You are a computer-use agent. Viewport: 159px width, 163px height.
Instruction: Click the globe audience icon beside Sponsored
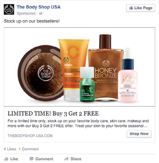(41, 13)
